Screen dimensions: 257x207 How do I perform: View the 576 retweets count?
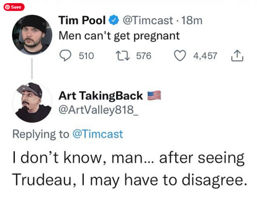144,56
